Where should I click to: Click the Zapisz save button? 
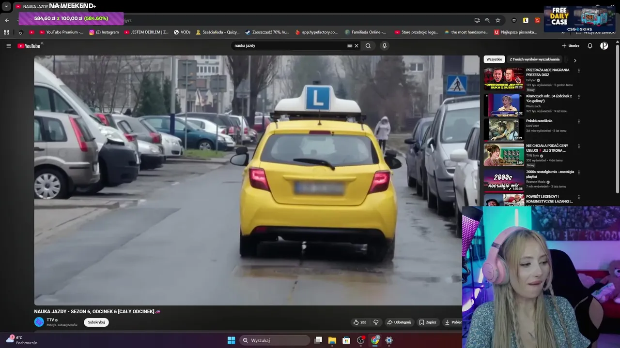point(428,322)
